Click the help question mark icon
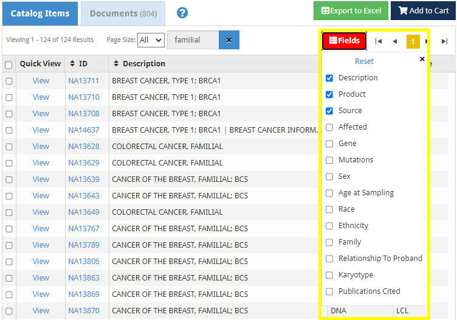This screenshot has height=320, width=457. coord(182,13)
